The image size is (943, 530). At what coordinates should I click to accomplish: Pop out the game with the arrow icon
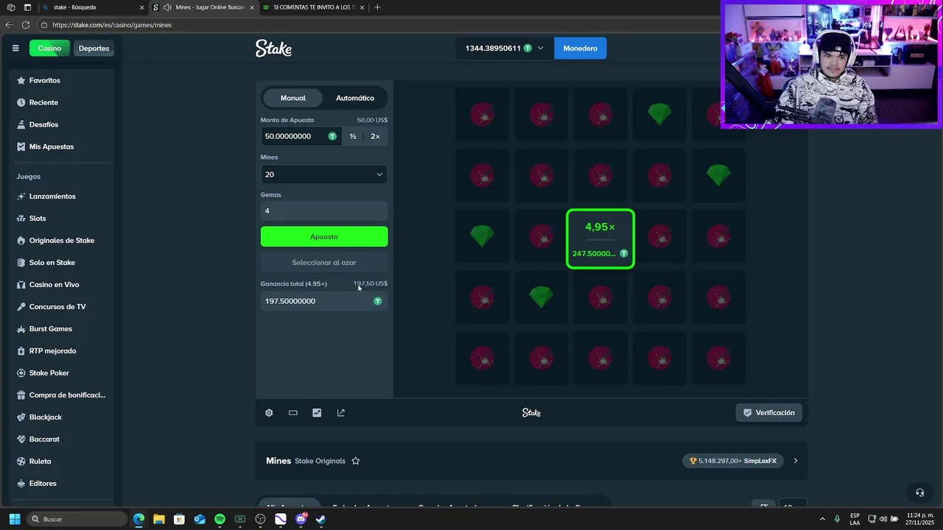pos(341,413)
